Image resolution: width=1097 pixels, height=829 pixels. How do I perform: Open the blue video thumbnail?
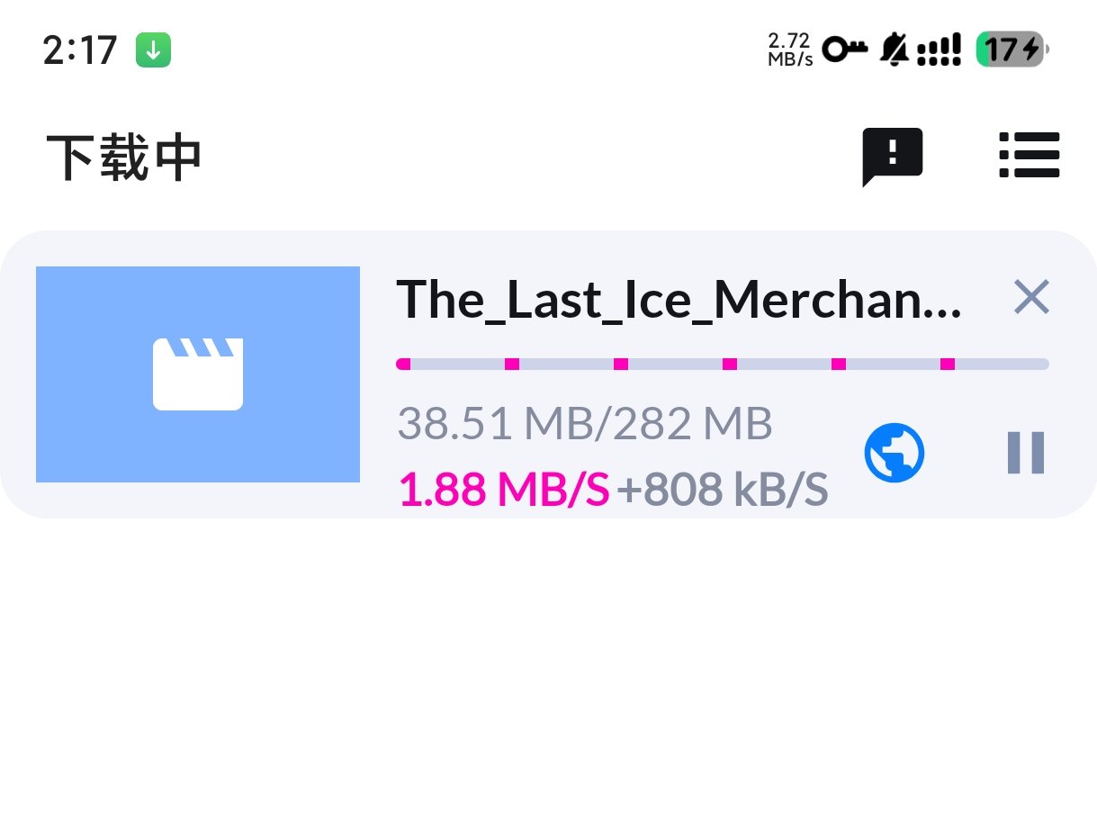pos(198,374)
